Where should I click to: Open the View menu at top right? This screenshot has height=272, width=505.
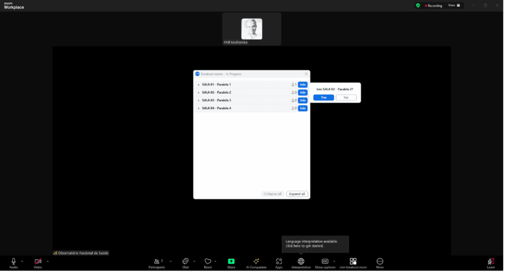[x=454, y=5]
